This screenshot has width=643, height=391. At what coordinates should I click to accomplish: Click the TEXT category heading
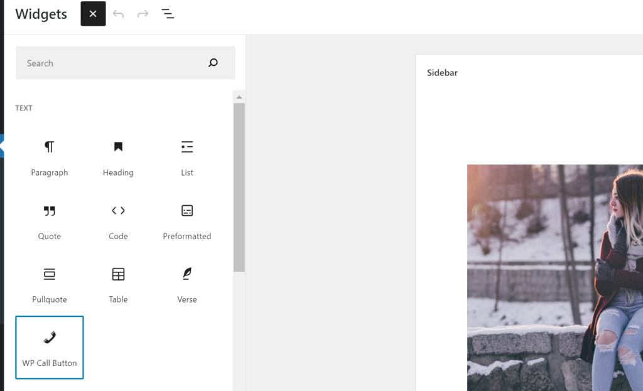click(x=24, y=108)
